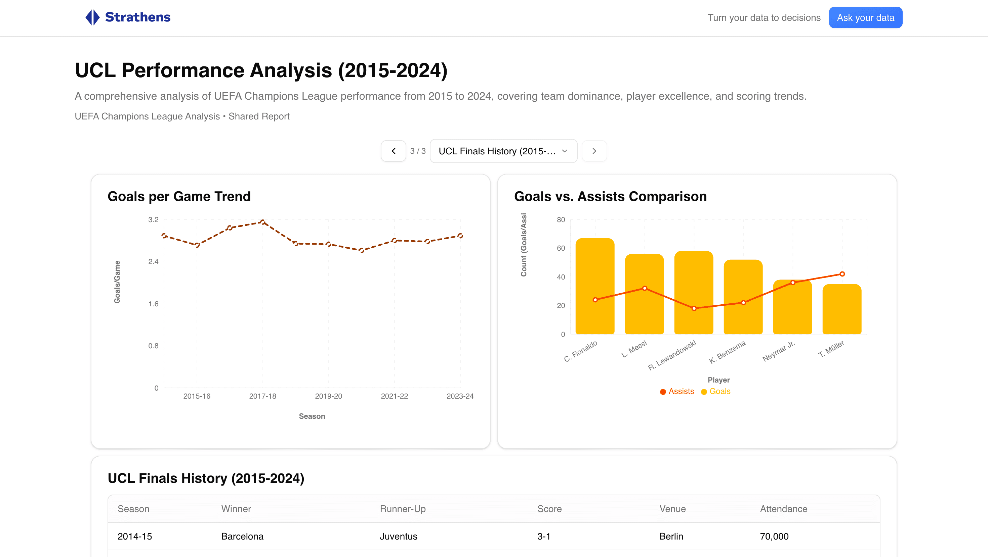Image resolution: width=988 pixels, height=557 pixels.
Task: Click the Winner column header
Action: click(x=236, y=509)
